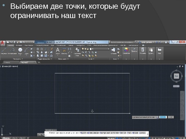186x139 pixels.
Task: Insert a table from Аннотации panel
Action: pos(69,56)
